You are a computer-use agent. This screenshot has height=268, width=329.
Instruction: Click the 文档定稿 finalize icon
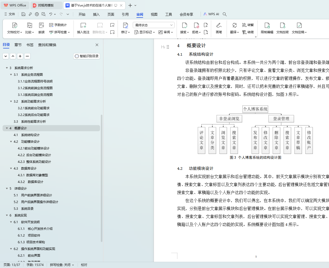pyautogui.click(x=299, y=25)
